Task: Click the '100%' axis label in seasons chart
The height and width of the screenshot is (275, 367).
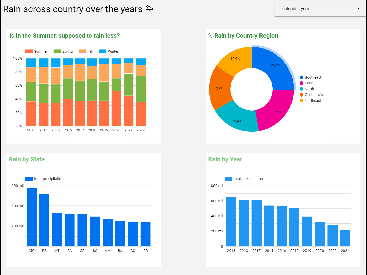Action: tap(18, 58)
